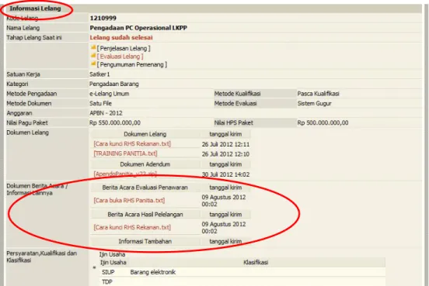Click the Berita Acara Evaluasi Penawaran header
429x286 pixels.
tap(145, 188)
